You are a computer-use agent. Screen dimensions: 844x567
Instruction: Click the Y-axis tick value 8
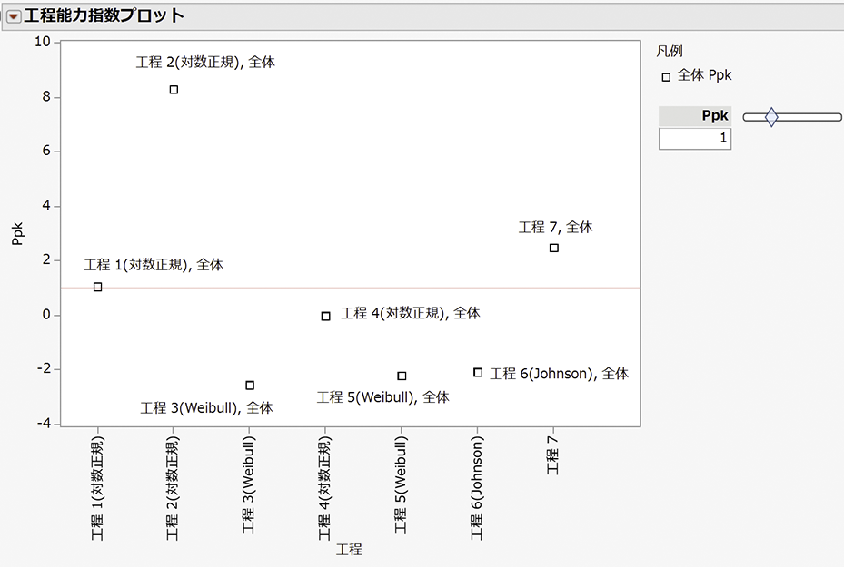pos(46,97)
